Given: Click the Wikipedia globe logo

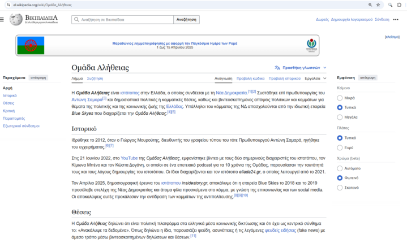Looking at the screenshot, I should [16, 19].
